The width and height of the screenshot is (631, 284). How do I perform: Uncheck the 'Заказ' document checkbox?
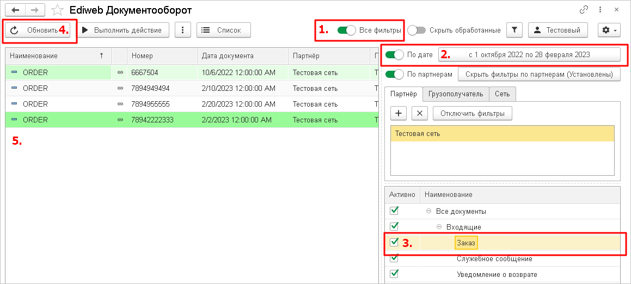(x=395, y=242)
